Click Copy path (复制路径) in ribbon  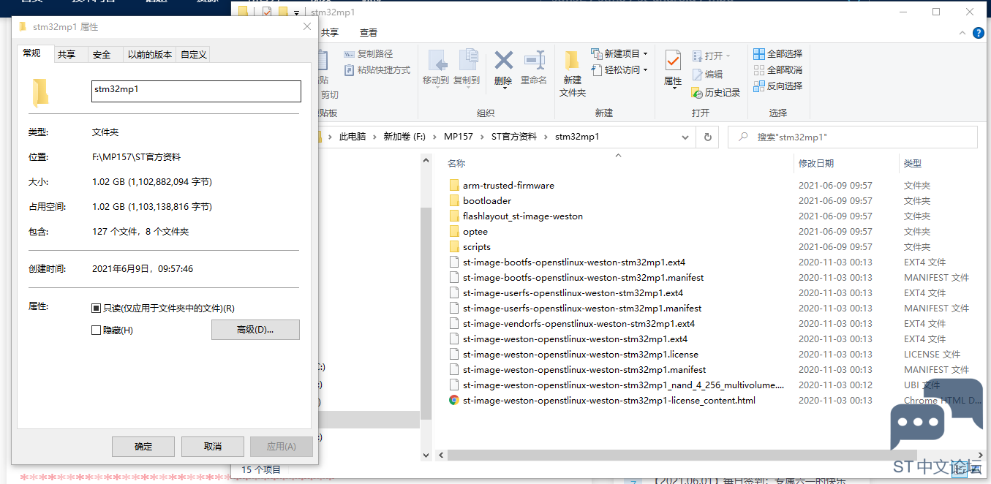pyautogui.click(x=369, y=54)
